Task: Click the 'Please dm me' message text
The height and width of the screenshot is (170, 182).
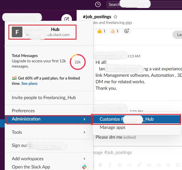Action: coord(109,137)
